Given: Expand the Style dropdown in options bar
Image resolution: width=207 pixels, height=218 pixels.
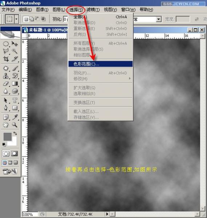Looking at the screenshot, I should (x=159, y=19).
